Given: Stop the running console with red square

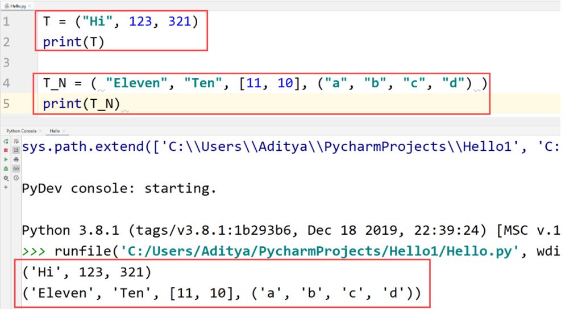Looking at the screenshot, I should pyautogui.click(x=6, y=150).
